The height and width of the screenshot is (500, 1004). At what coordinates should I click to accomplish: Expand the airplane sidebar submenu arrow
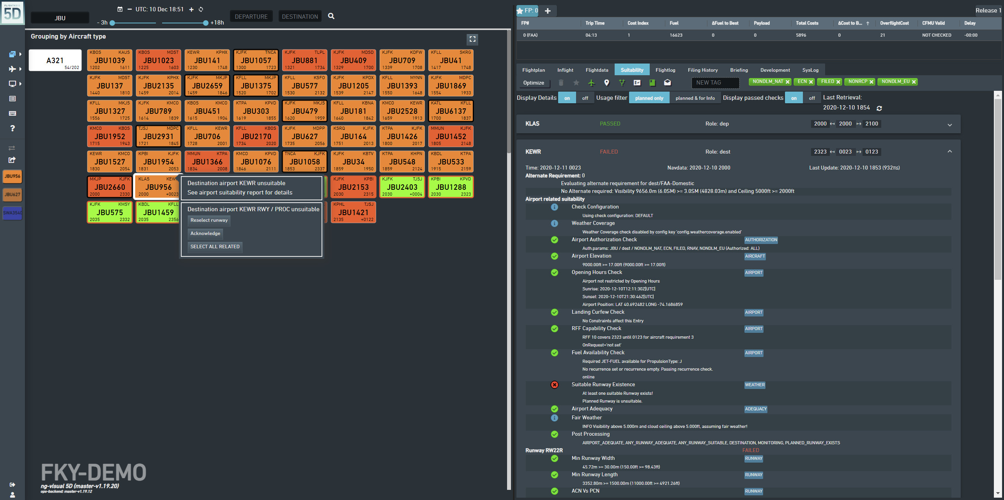(x=20, y=69)
